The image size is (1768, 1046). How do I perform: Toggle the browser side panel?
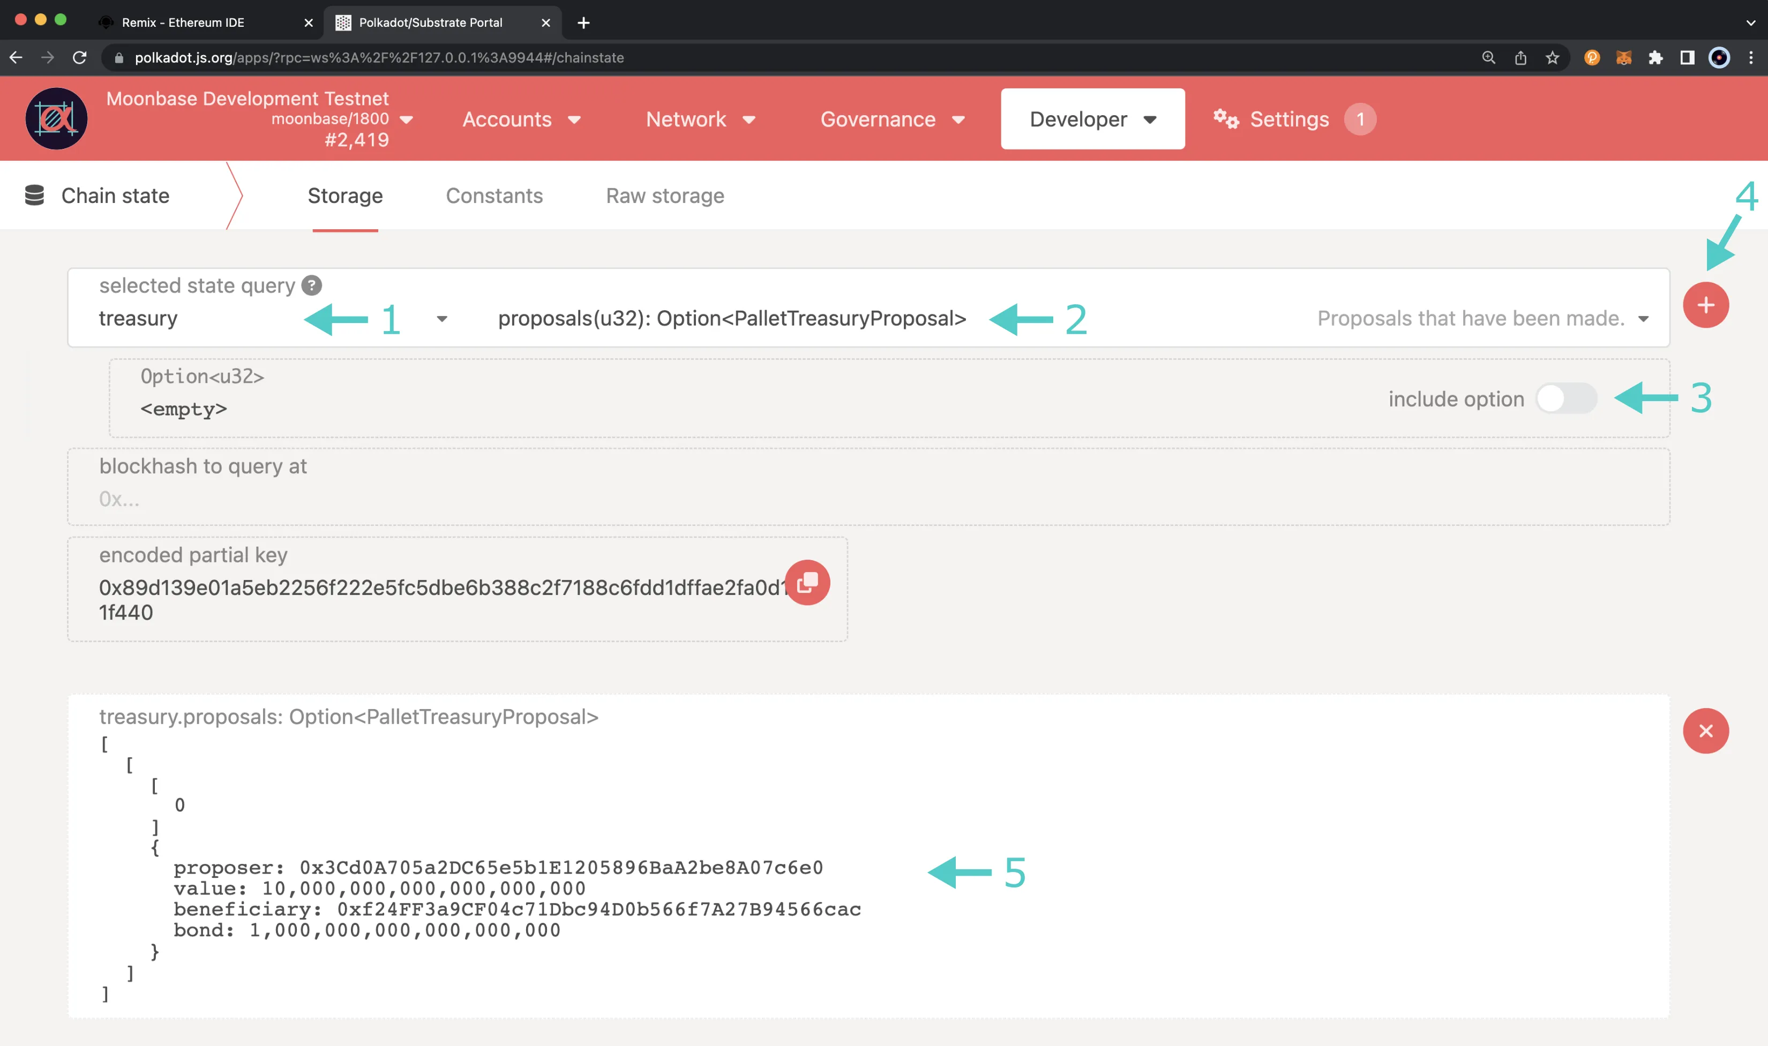coord(1687,58)
